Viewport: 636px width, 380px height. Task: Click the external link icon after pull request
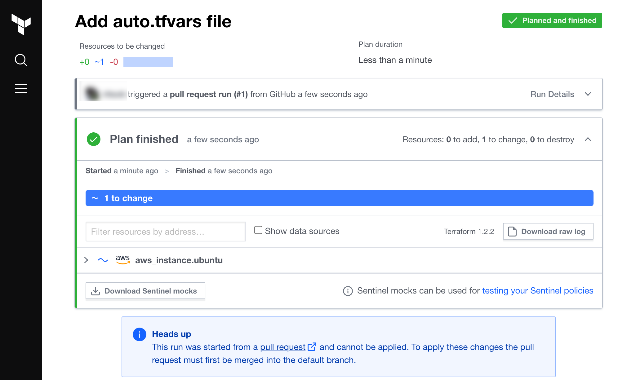312,347
